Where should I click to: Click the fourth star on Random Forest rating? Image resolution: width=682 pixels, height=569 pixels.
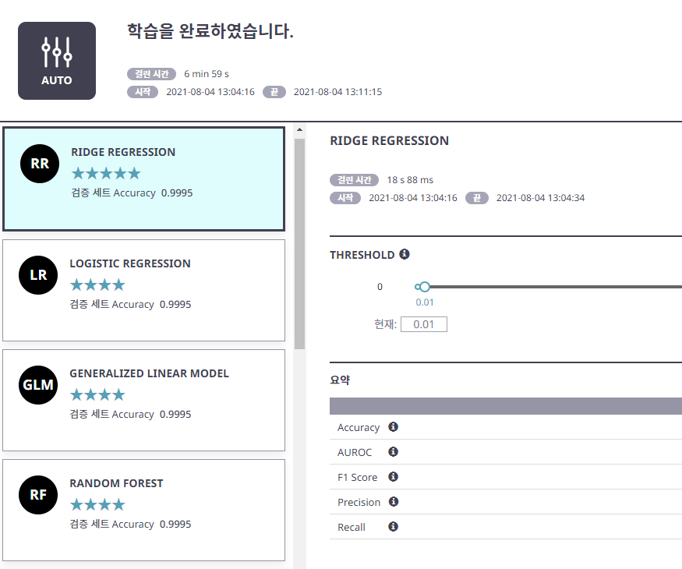pos(117,504)
